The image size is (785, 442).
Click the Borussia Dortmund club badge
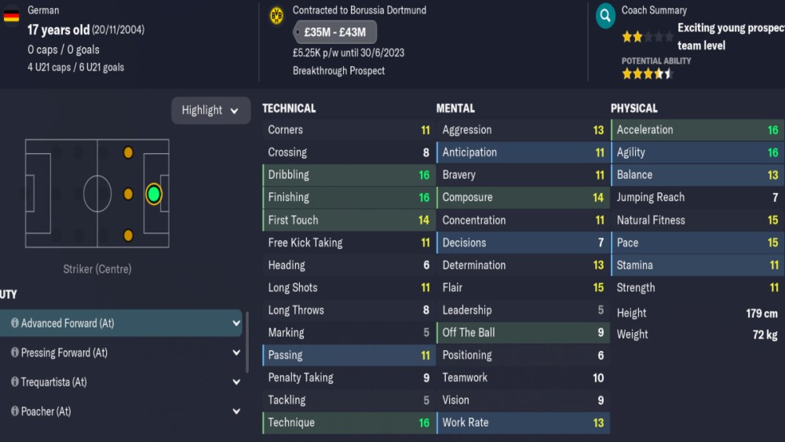(276, 15)
